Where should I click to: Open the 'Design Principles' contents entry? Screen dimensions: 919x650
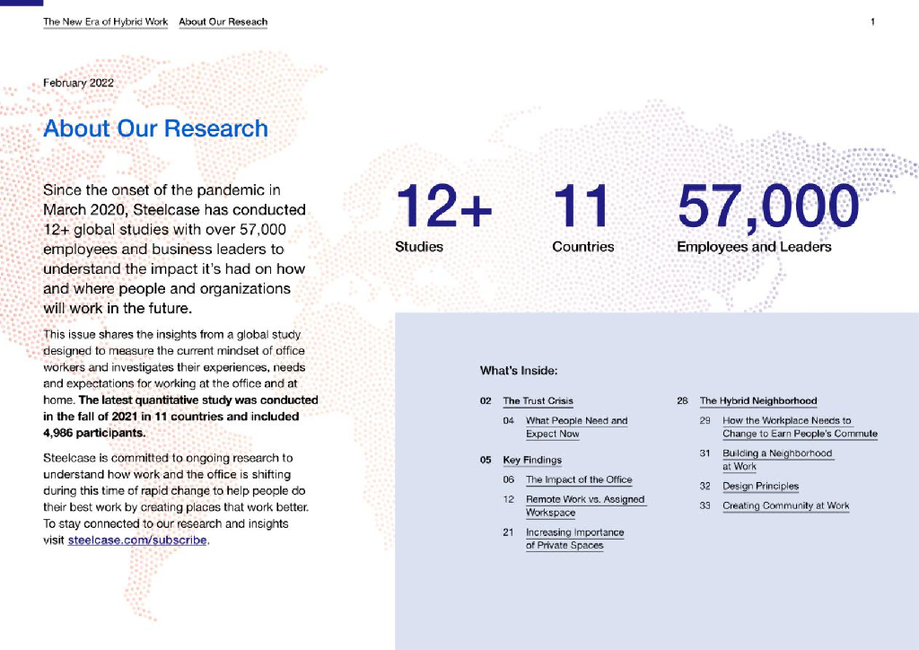coord(760,487)
